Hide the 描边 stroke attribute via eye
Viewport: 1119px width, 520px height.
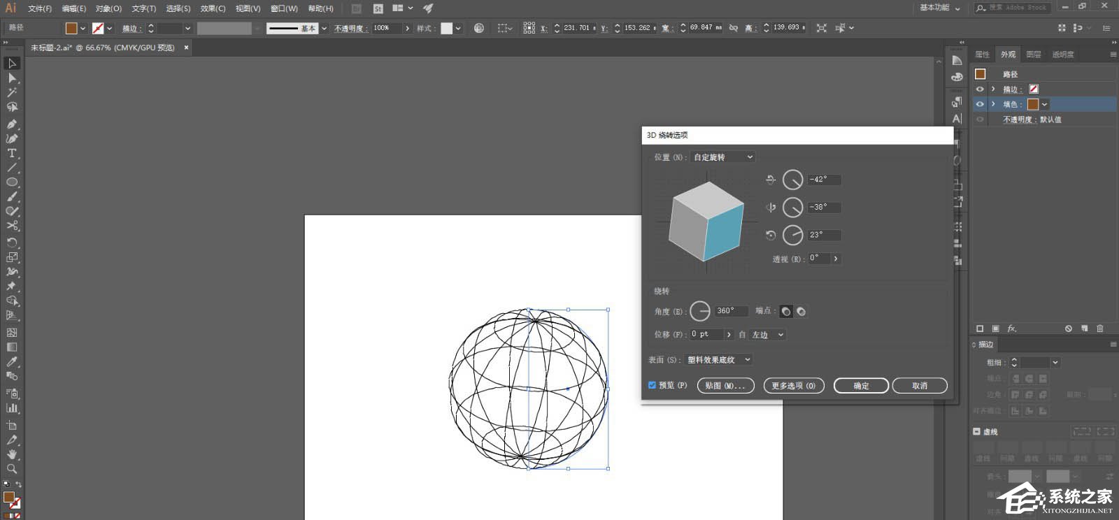(x=980, y=89)
